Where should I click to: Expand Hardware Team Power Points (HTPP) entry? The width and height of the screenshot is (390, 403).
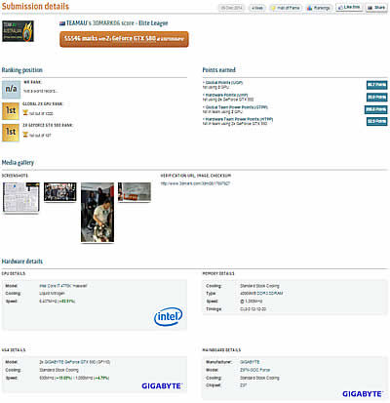point(239,119)
